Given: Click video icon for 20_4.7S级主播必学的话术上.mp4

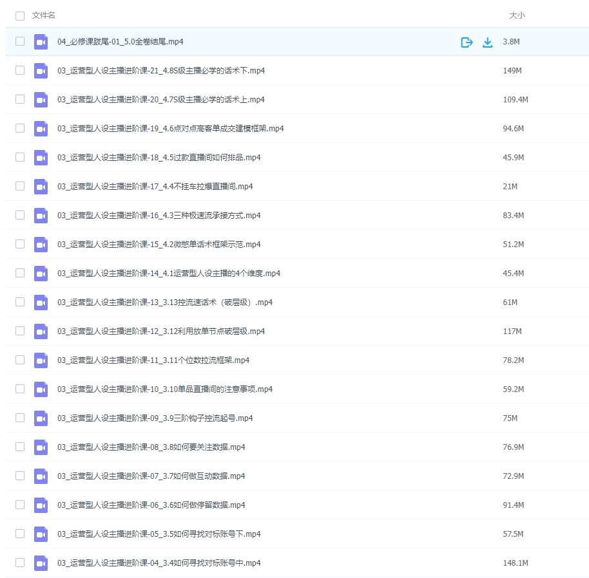Looking at the screenshot, I should tap(41, 100).
